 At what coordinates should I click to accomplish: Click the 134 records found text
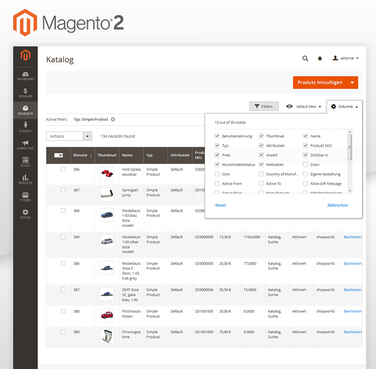coord(118,136)
